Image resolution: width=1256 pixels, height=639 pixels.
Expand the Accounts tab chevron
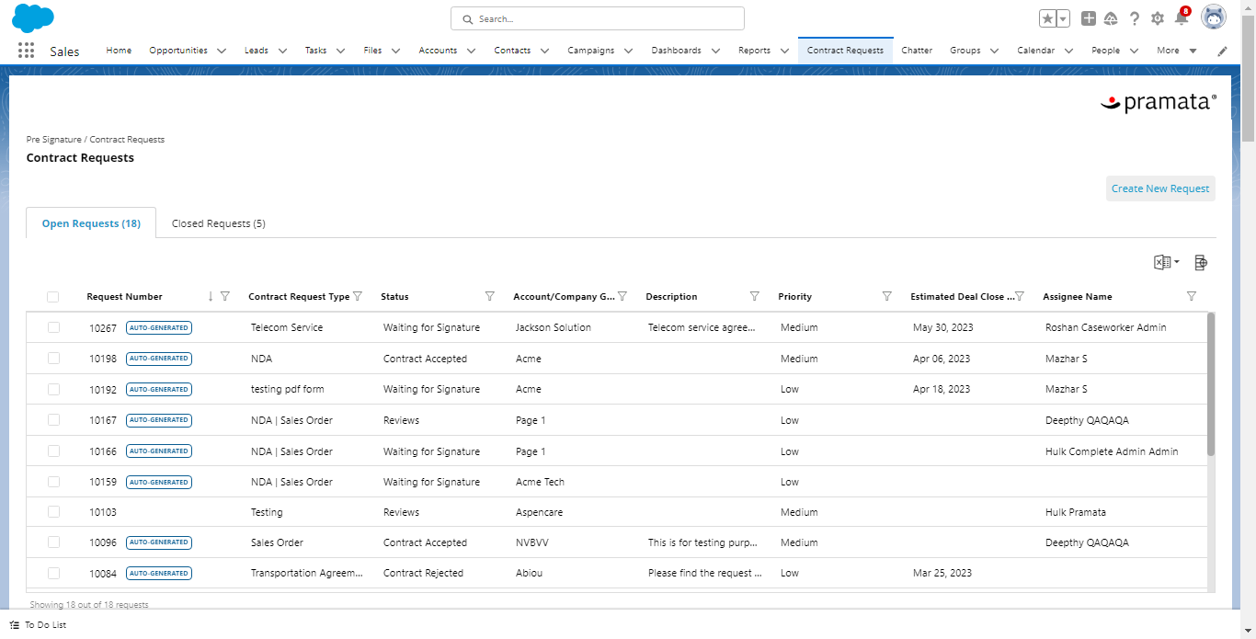coord(471,51)
